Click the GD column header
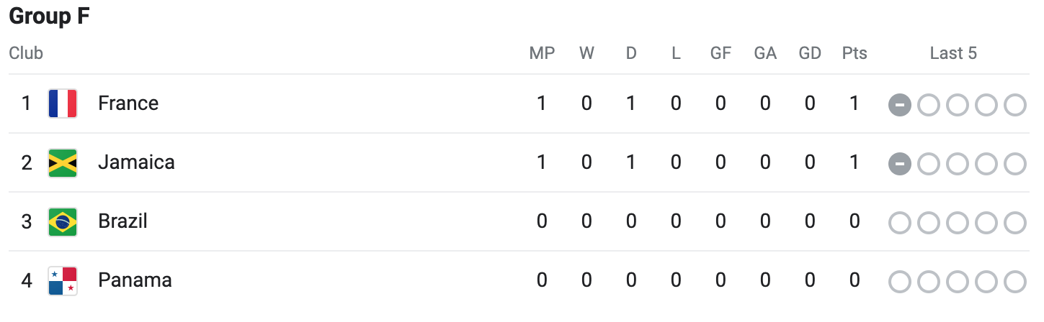 (x=810, y=53)
